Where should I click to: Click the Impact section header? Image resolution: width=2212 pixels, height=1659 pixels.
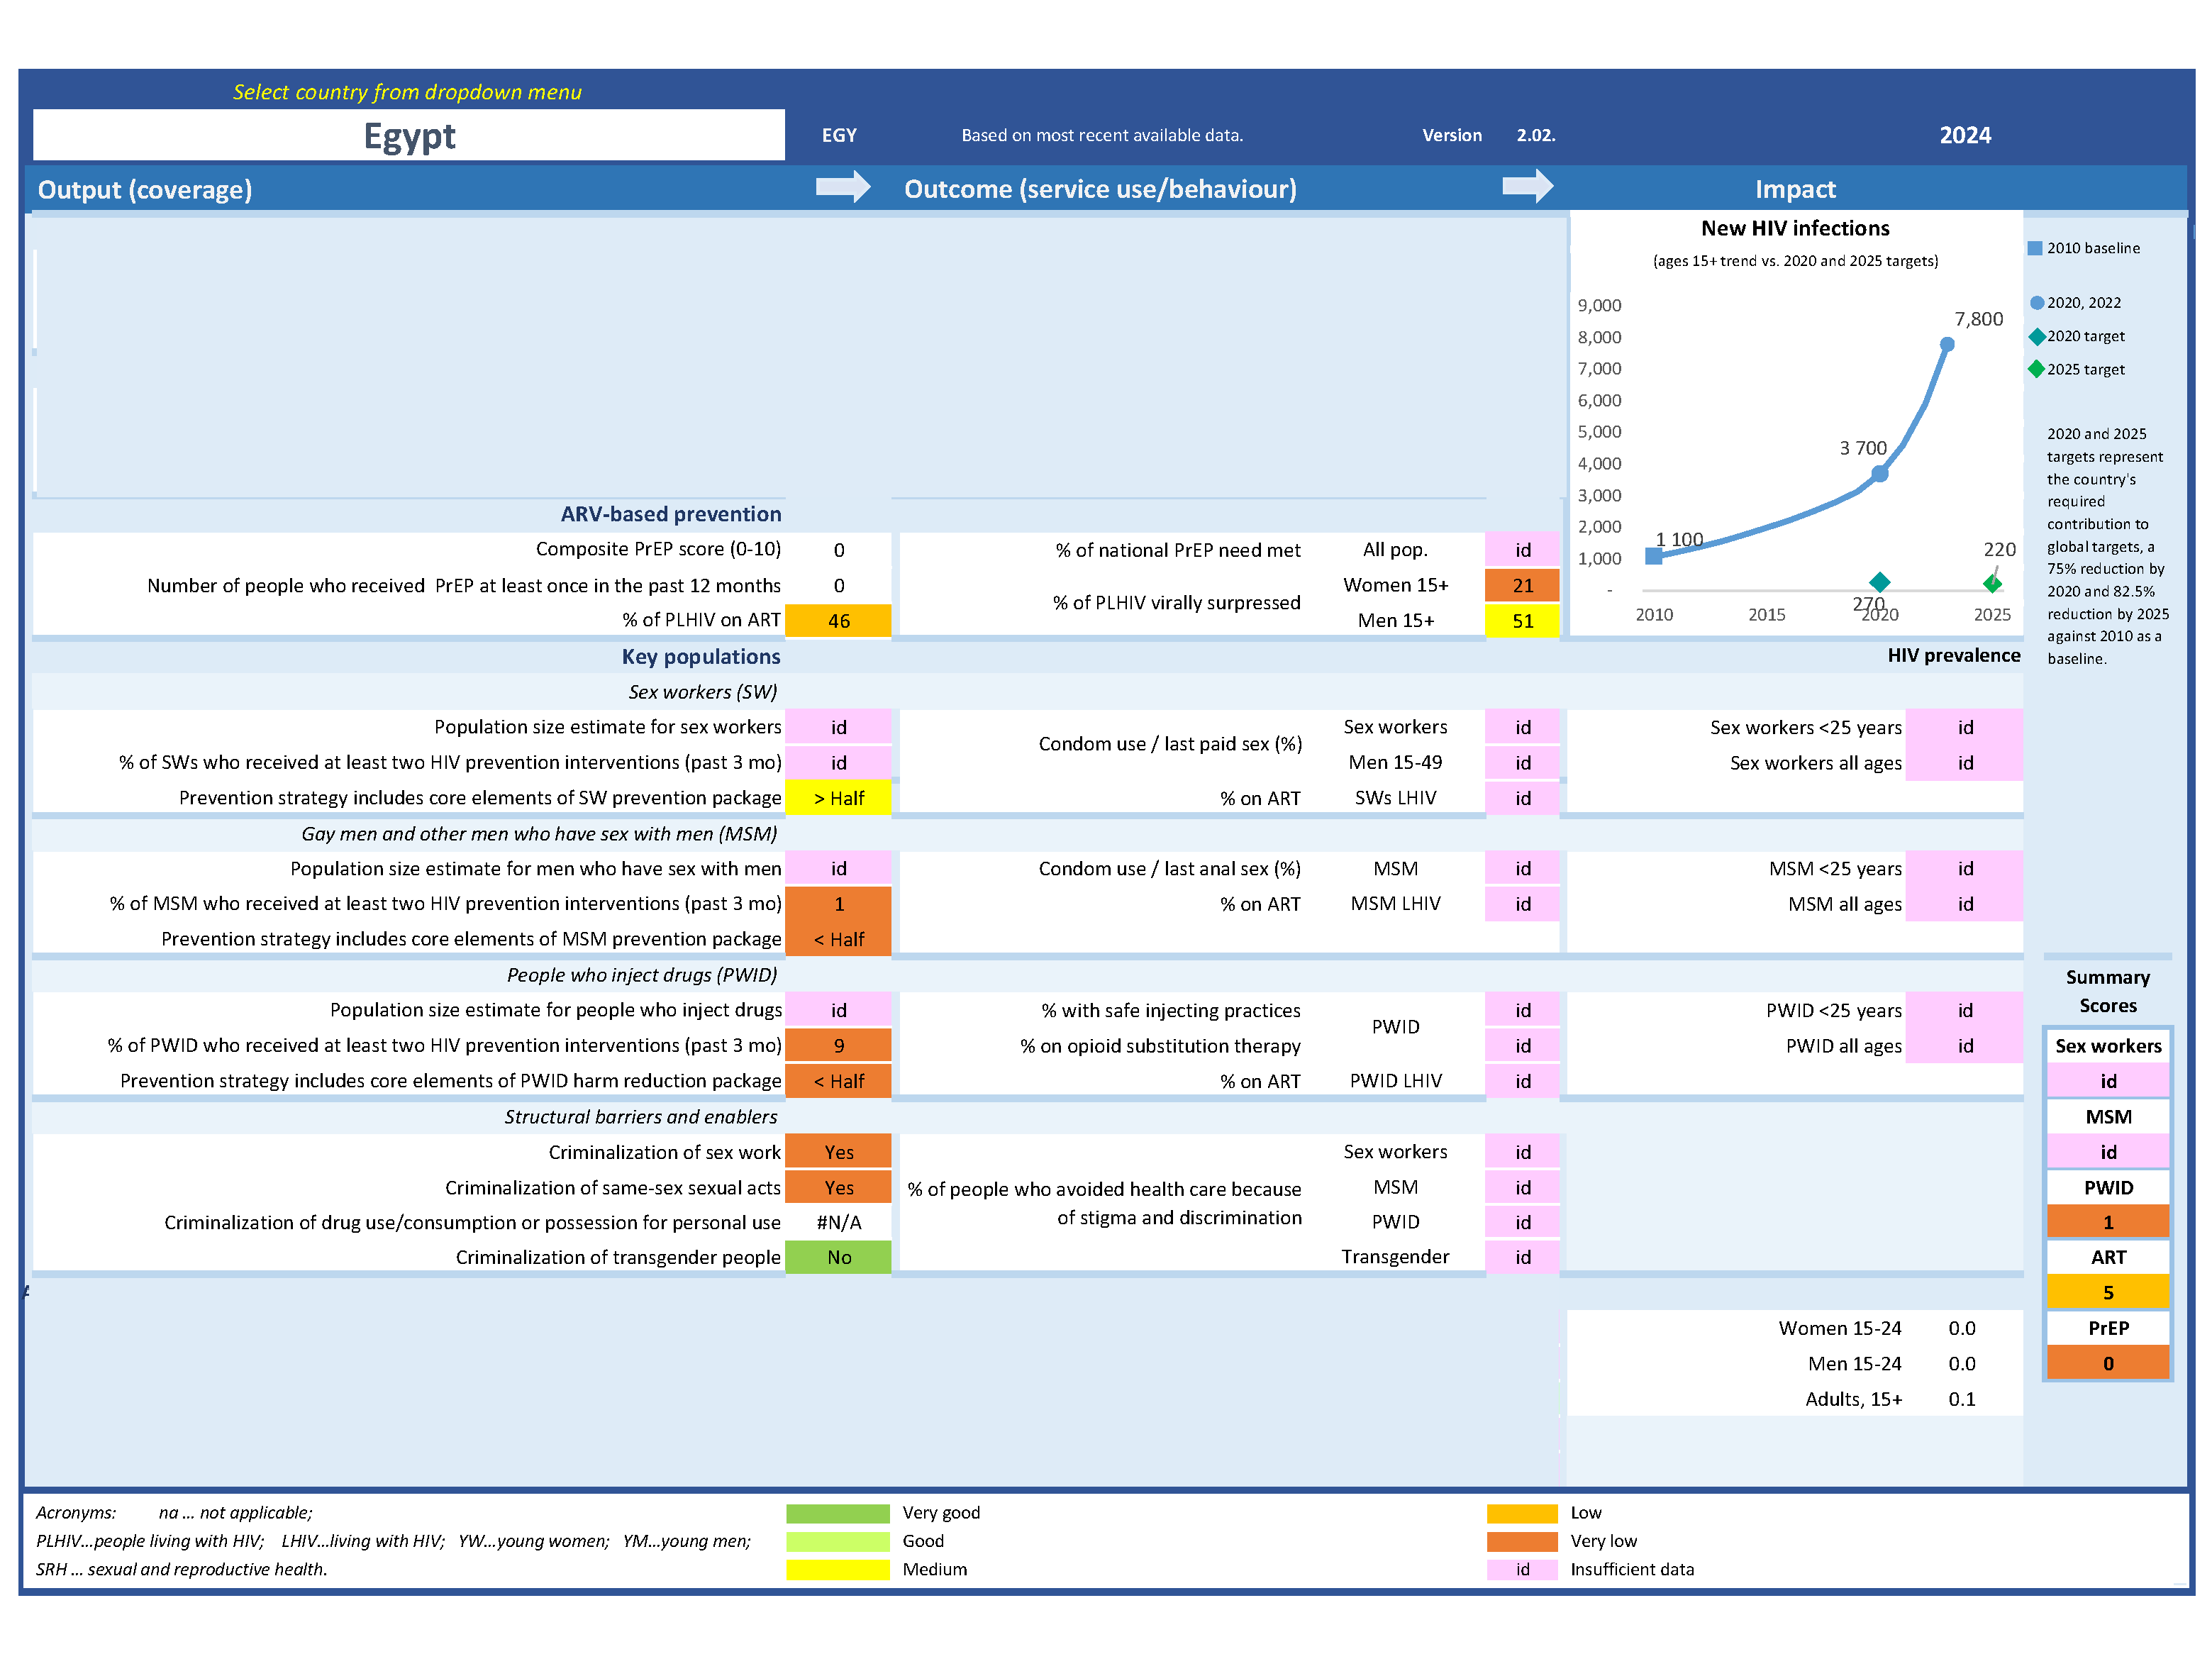[x=1795, y=189]
